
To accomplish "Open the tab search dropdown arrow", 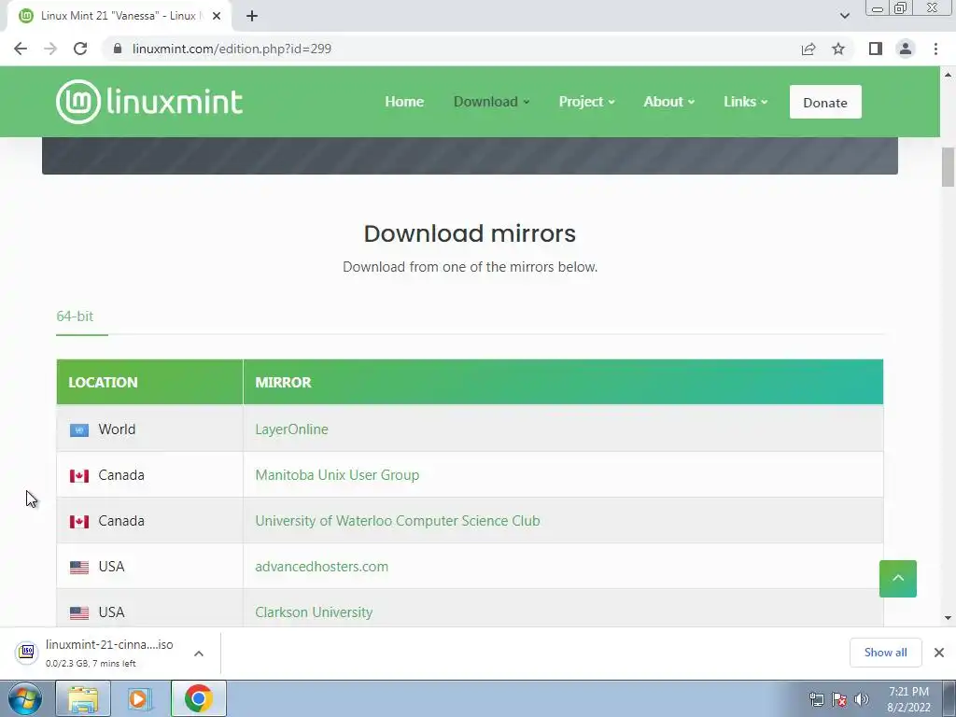I will click(x=844, y=16).
